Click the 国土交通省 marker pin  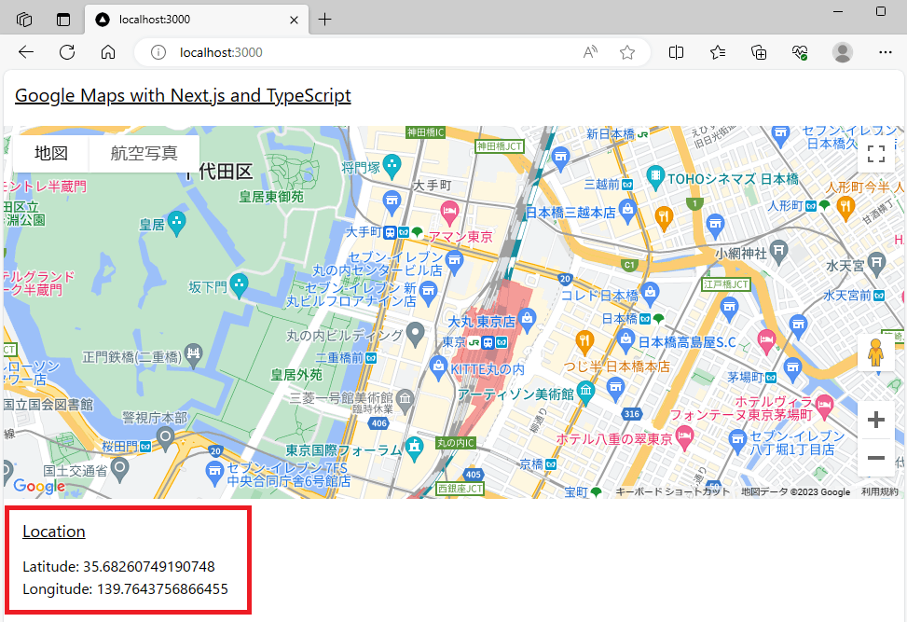pyautogui.click(x=119, y=469)
